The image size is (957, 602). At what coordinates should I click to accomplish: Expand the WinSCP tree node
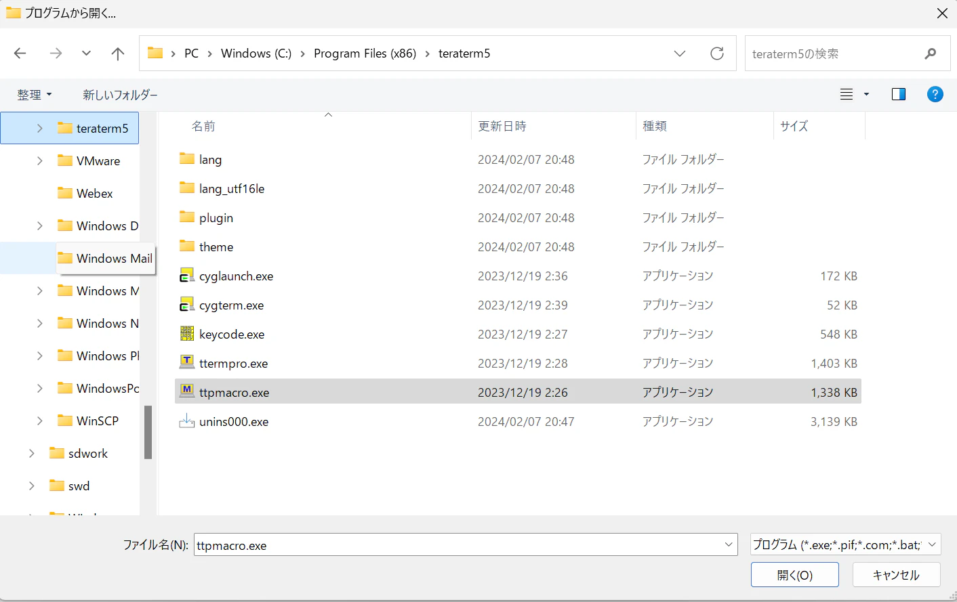39,421
